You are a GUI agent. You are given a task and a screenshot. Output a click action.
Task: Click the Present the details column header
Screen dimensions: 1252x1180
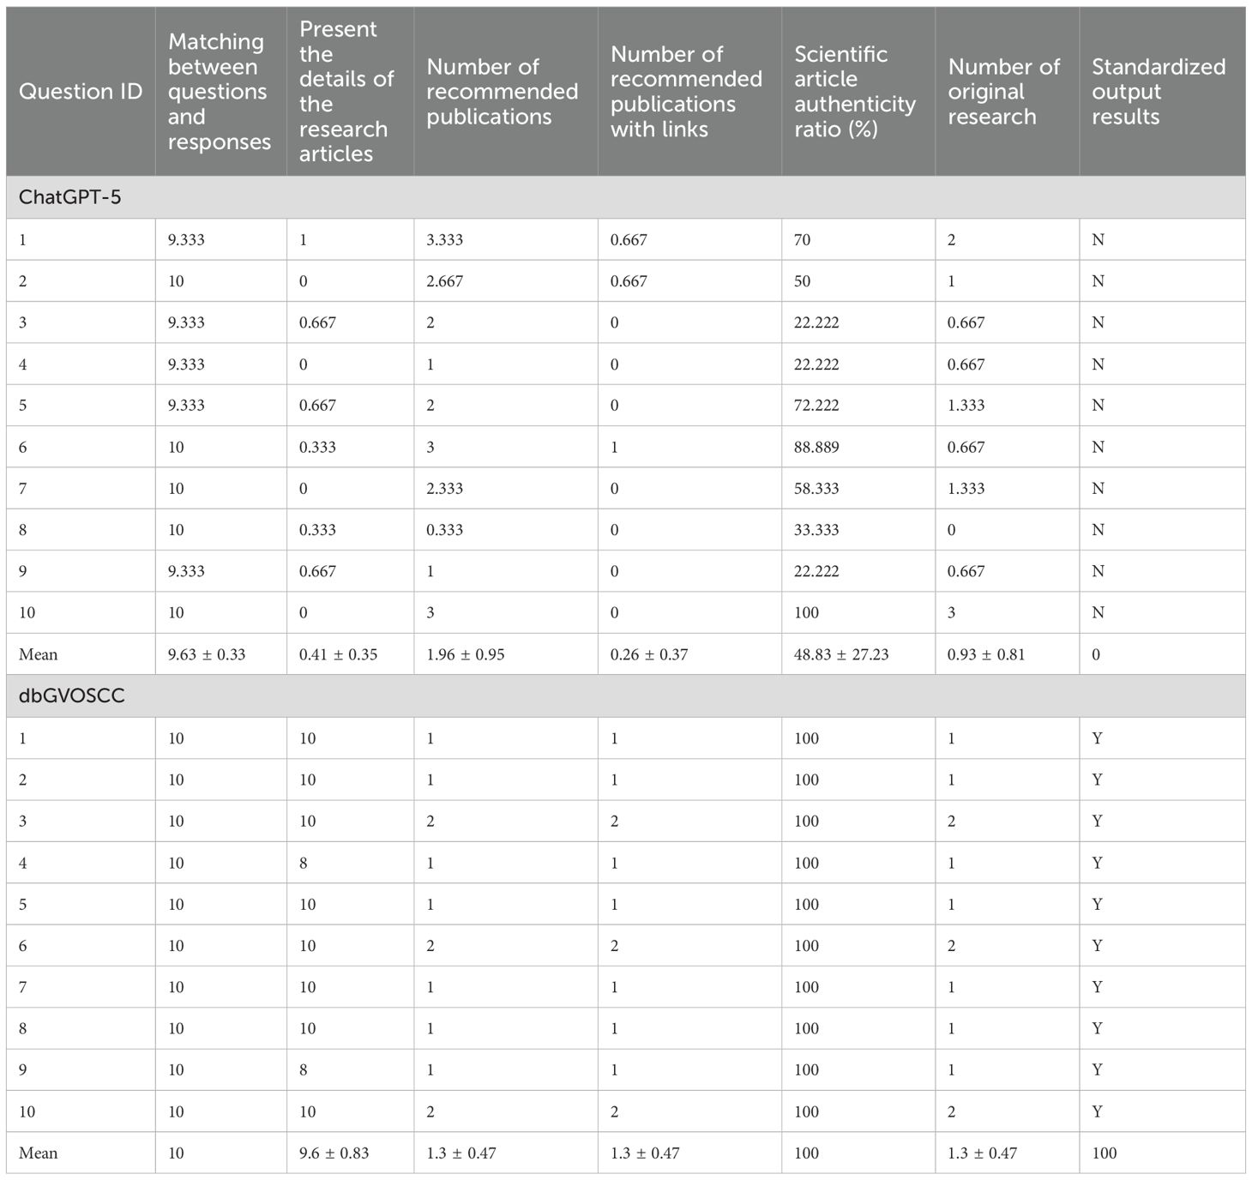(x=346, y=92)
